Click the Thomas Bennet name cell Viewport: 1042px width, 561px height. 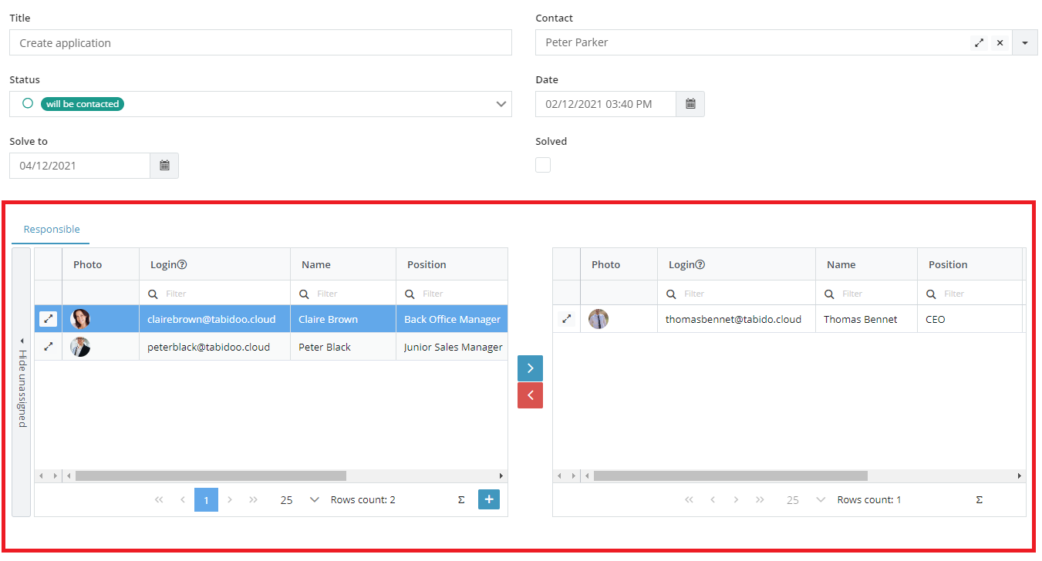pos(866,319)
